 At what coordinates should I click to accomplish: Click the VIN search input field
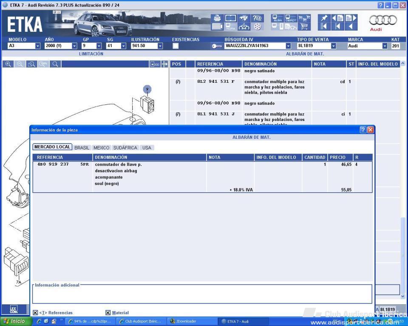coord(255,46)
